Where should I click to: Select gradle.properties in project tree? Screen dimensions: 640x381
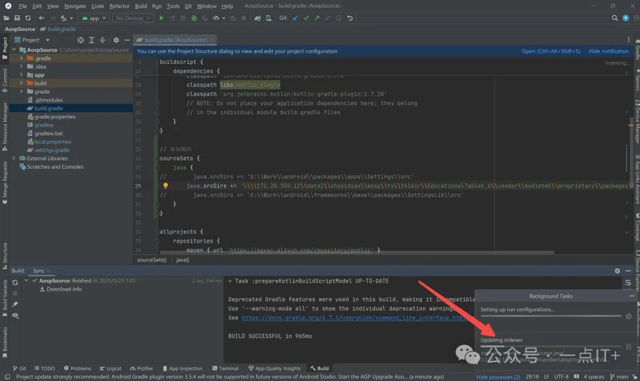[x=55, y=117]
